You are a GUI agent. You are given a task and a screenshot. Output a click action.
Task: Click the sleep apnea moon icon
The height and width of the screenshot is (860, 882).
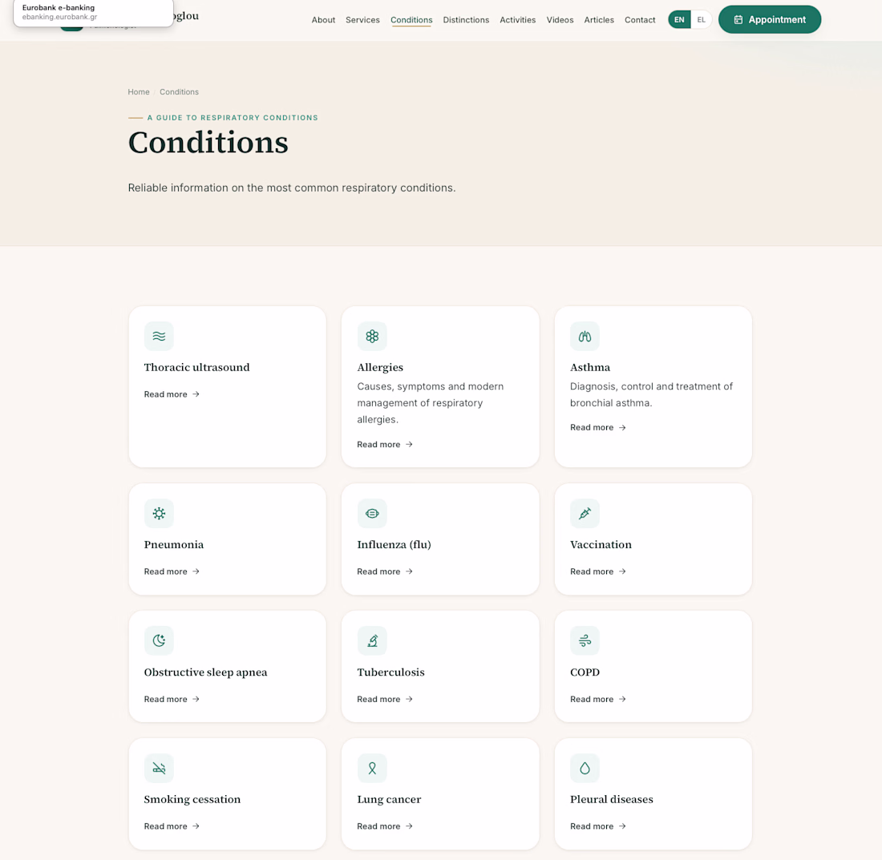160,640
